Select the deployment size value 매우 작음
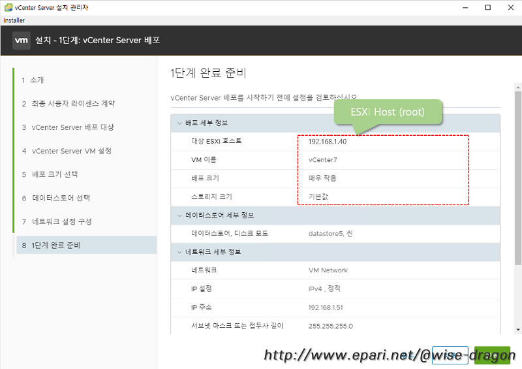Viewport: 522px width, 369px height. pos(322,178)
